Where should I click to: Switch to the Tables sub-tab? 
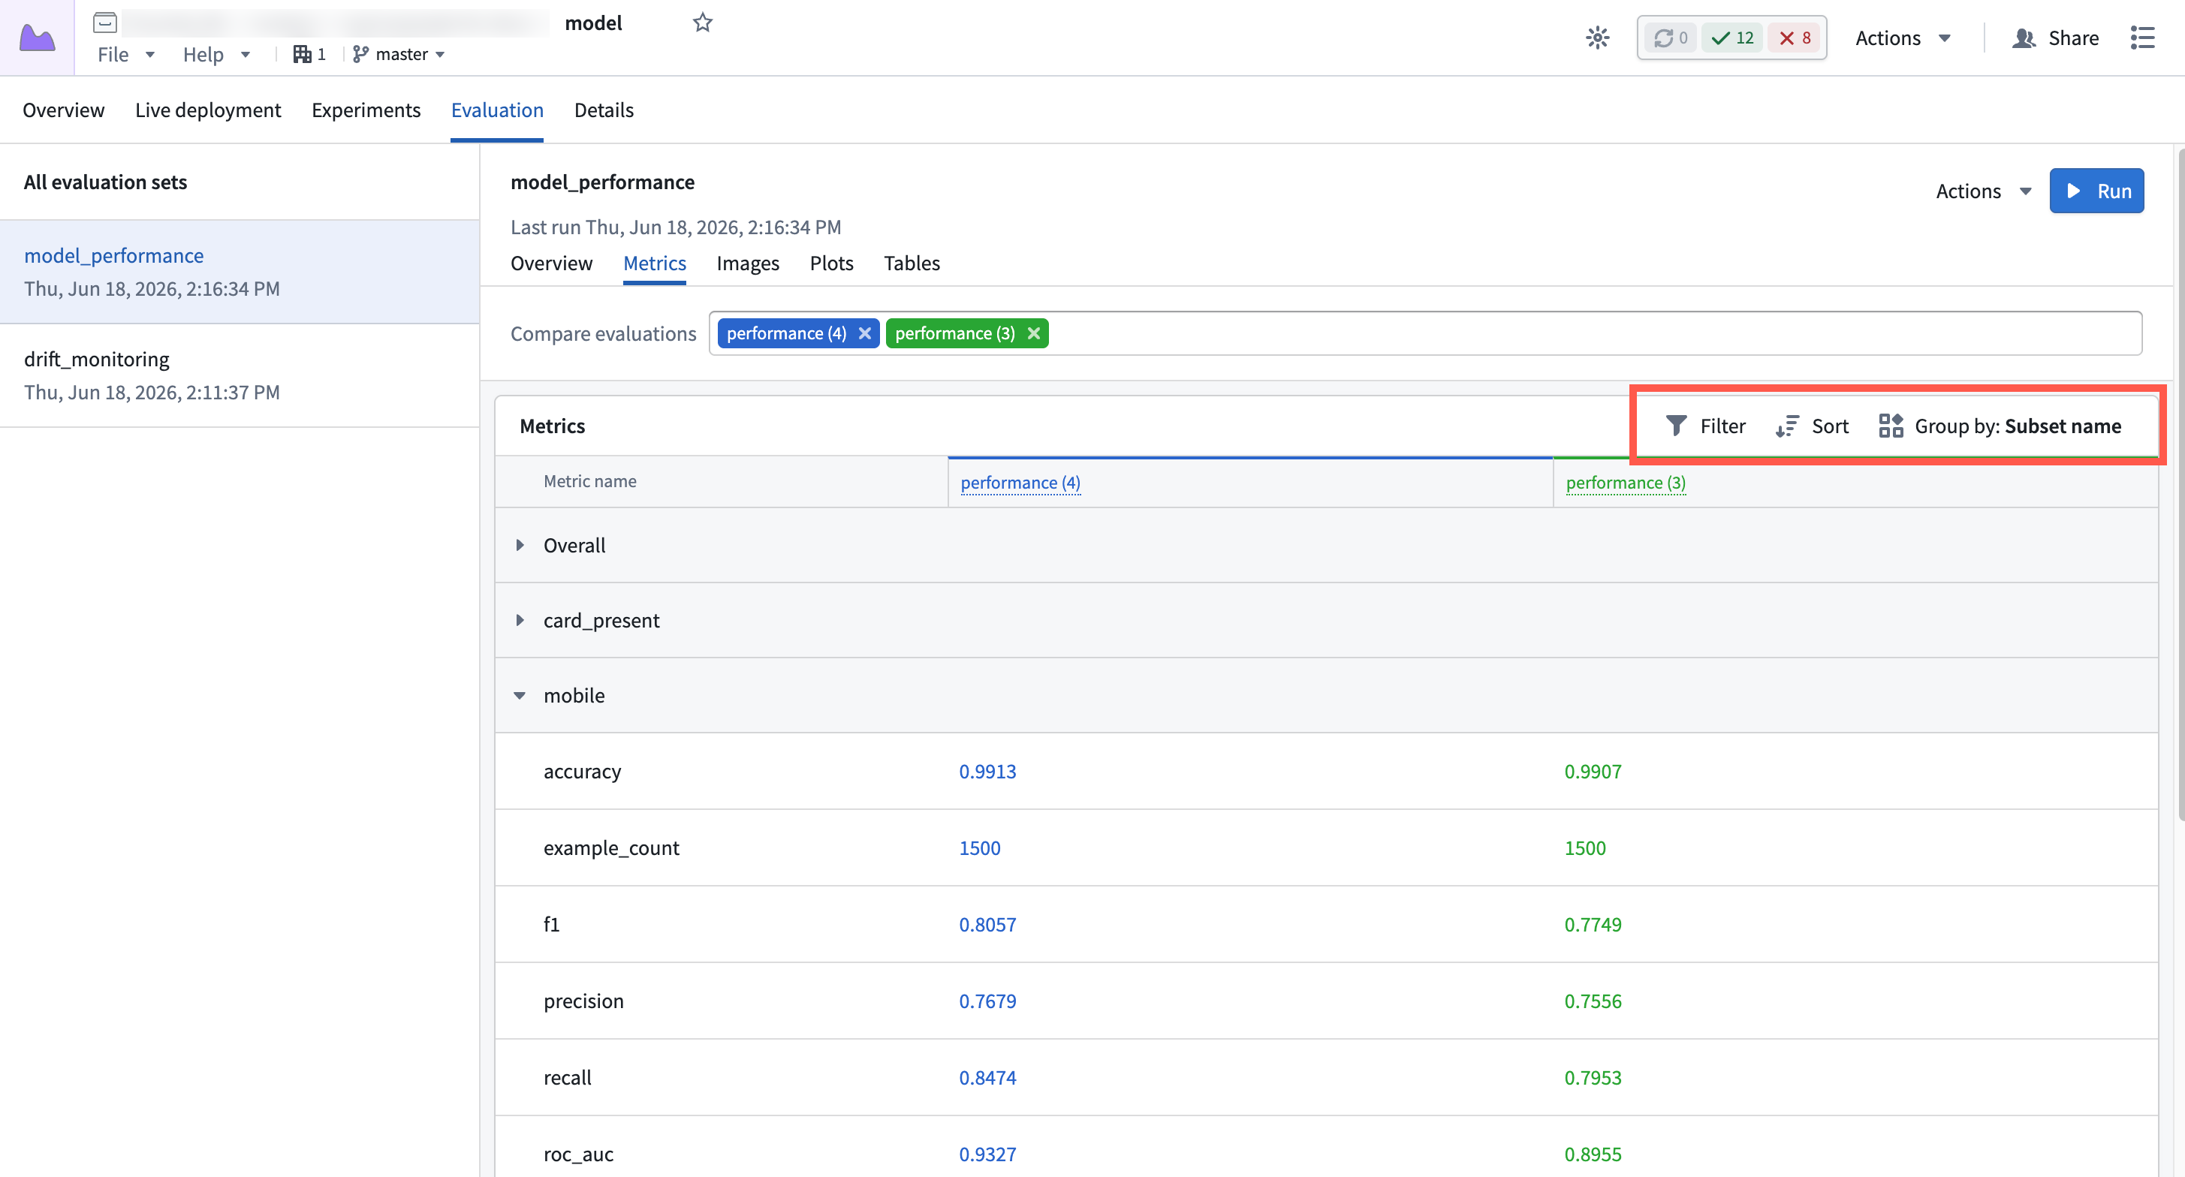(x=912, y=263)
